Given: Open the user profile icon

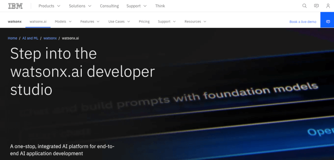Looking at the screenshot, I should tap(328, 6).
